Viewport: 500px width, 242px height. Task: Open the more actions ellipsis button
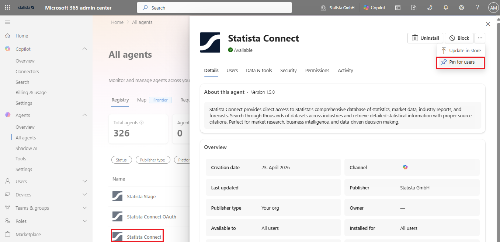pos(480,38)
